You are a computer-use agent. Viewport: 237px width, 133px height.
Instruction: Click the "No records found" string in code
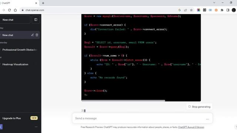coord(112,78)
